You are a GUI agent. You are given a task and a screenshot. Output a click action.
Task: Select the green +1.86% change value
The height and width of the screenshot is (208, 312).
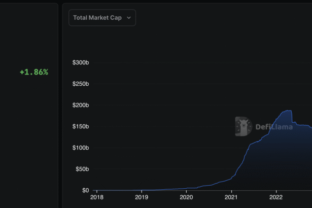[x=34, y=72]
